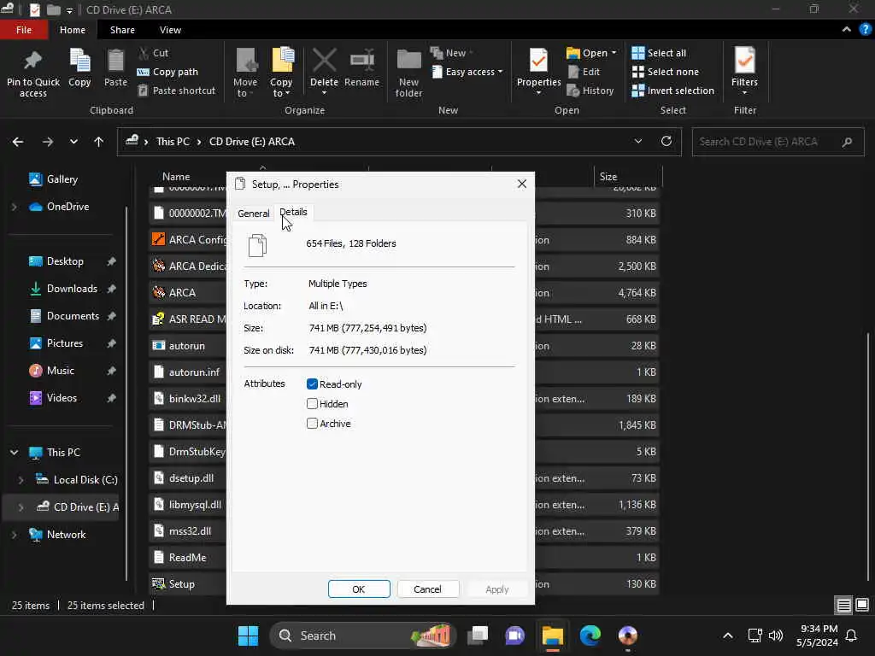Click the Properties checkmark icon
The height and width of the screenshot is (656, 875).
click(538, 61)
